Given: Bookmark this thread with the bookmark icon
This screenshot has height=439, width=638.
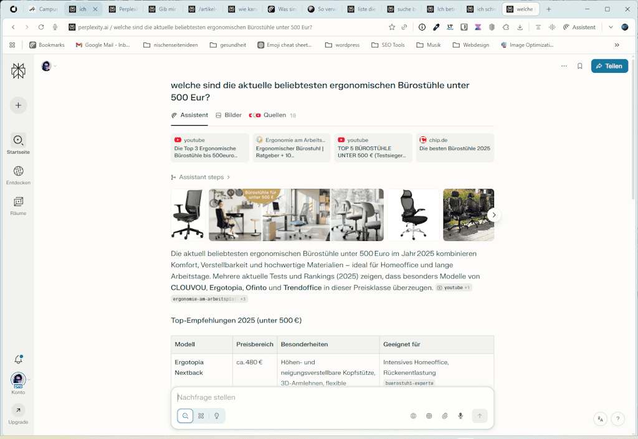Looking at the screenshot, I should tap(579, 66).
